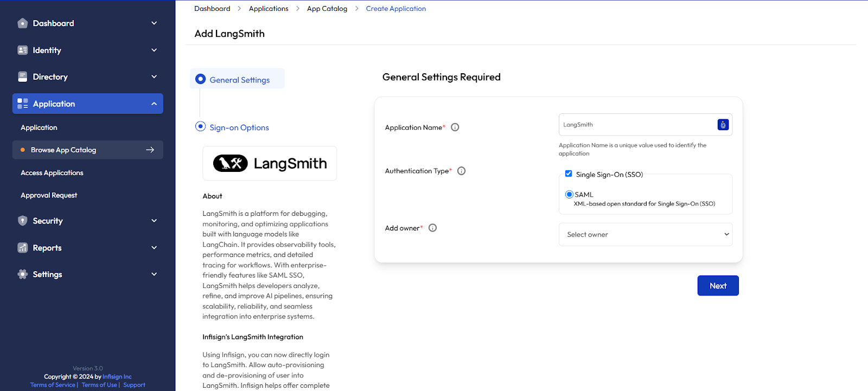Click the Settings gear icon in sidebar
The image size is (868, 391).
tap(22, 274)
